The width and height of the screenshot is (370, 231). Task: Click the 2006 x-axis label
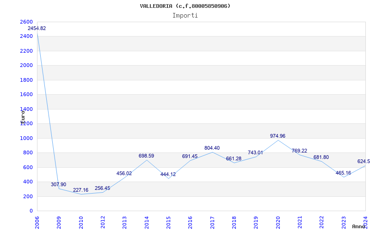(37, 223)
